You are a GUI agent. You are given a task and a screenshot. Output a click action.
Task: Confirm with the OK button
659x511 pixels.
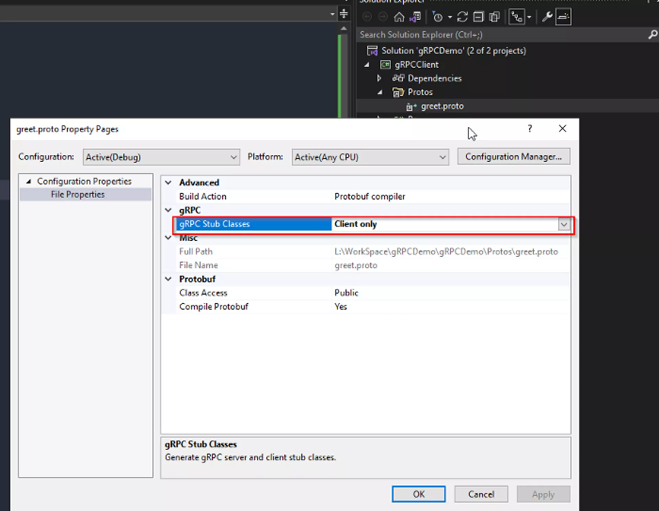coord(418,494)
